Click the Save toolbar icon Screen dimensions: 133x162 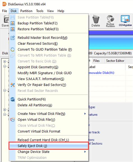[x=6, y=19]
